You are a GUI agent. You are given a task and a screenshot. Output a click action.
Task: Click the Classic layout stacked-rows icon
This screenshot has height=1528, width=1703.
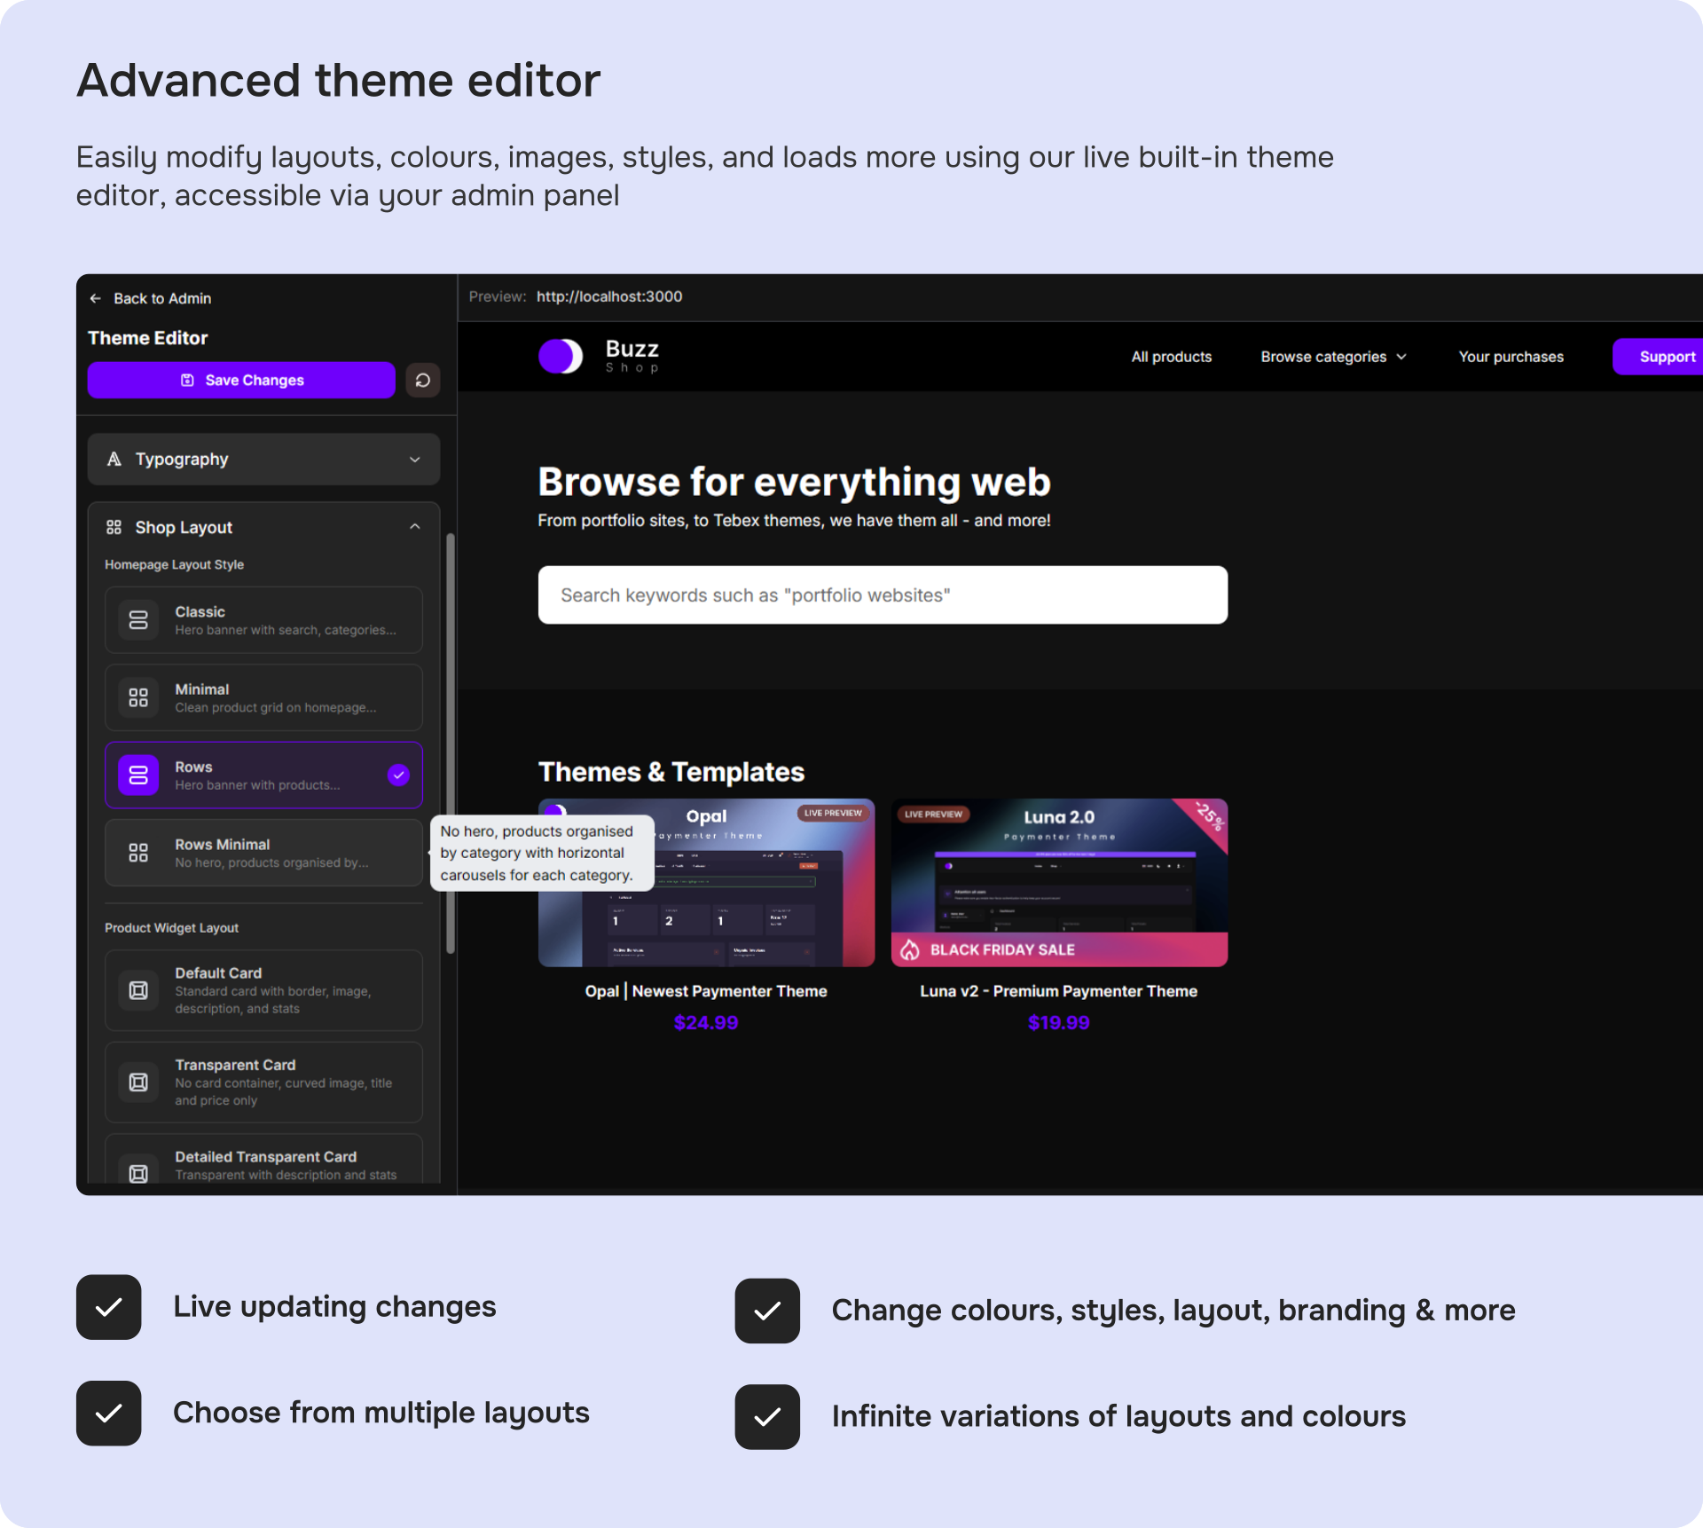tap(138, 620)
